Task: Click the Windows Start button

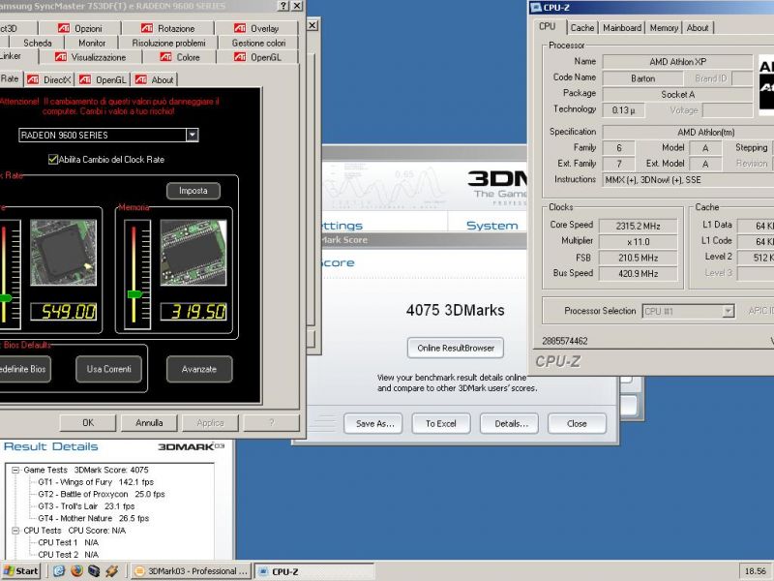Action: pyautogui.click(x=20, y=571)
